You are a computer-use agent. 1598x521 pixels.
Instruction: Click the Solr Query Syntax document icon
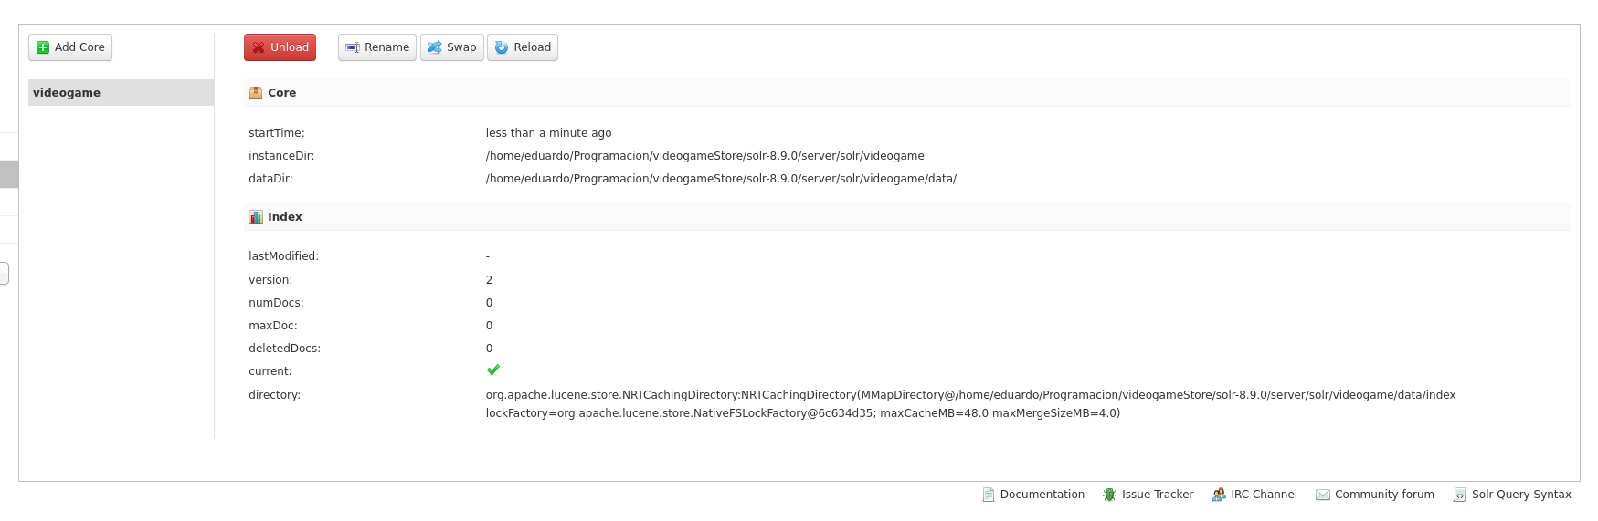click(x=1459, y=495)
